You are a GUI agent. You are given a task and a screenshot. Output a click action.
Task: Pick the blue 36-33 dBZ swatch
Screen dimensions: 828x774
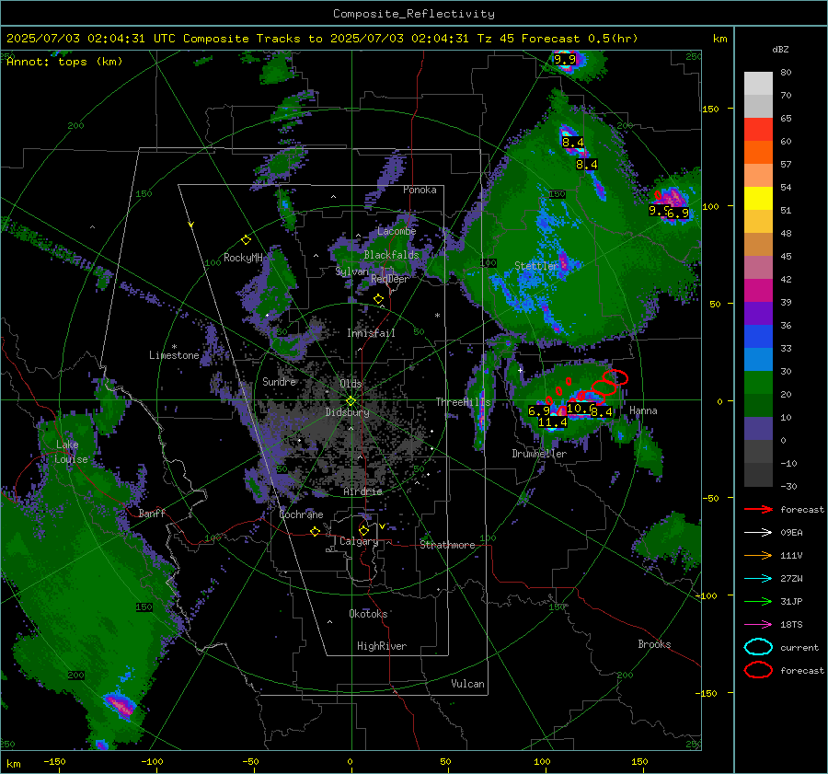758,337
